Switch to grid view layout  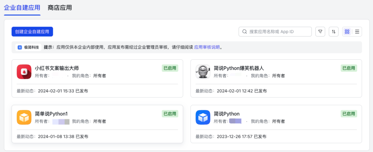pos(347,32)
